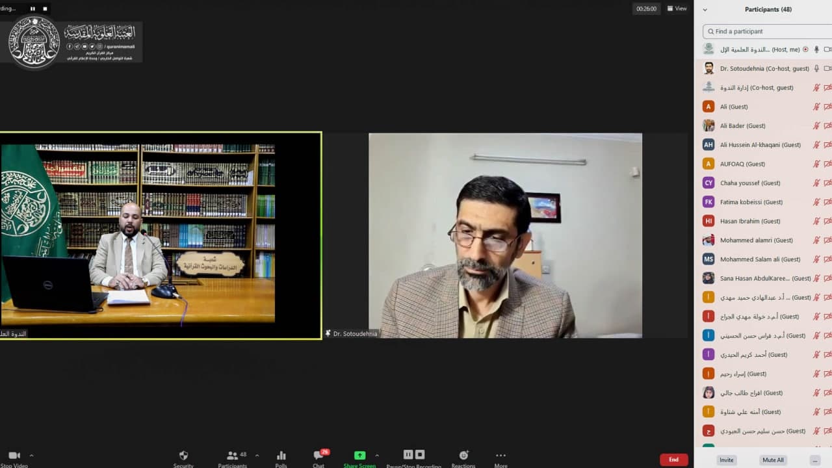Select Chaha youssef (Guest) participant name
This screenshot has width=832, height=468.
tap(750, 183)
